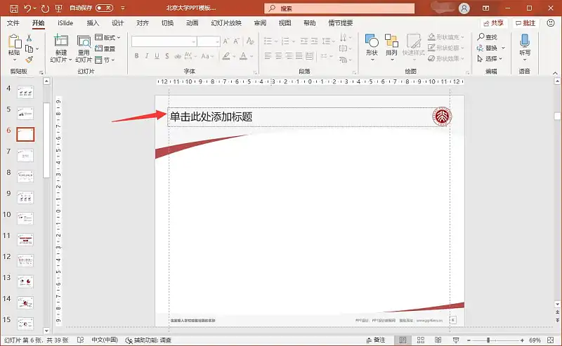Image resolution: width=562 pixels, height=346 pixels.
Task: Click the Share (共享) button
Action: click(492, 23)
